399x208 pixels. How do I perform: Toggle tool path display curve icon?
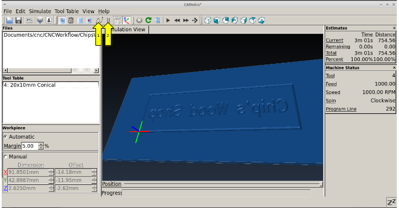(99, 20)
